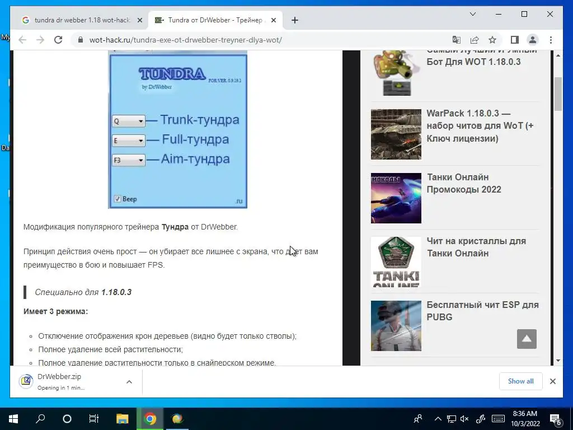Click Show all downloads
This screenshot has height=430, width=573.
click(x=520, y=381)
